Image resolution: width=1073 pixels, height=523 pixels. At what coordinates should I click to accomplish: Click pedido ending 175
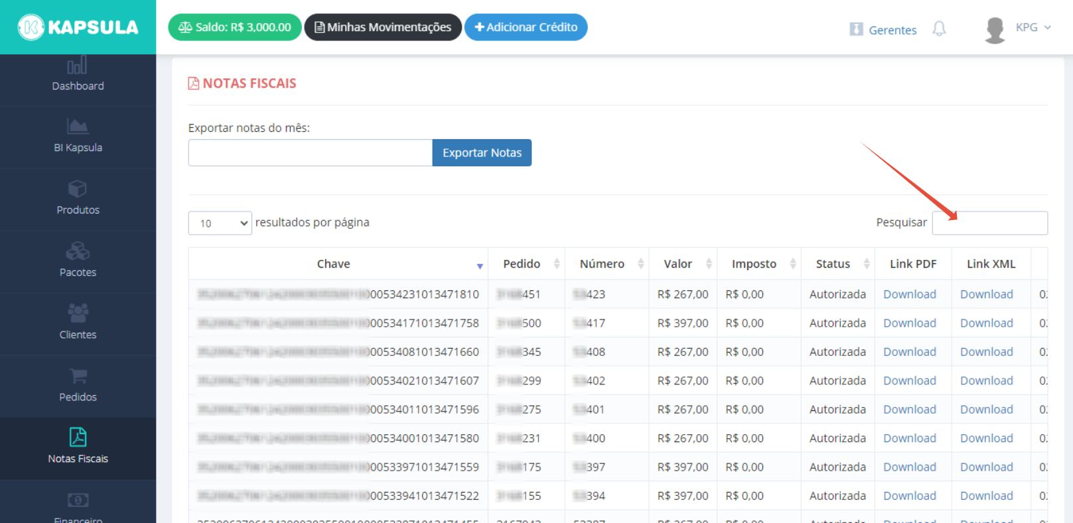(x=519, y=467)
